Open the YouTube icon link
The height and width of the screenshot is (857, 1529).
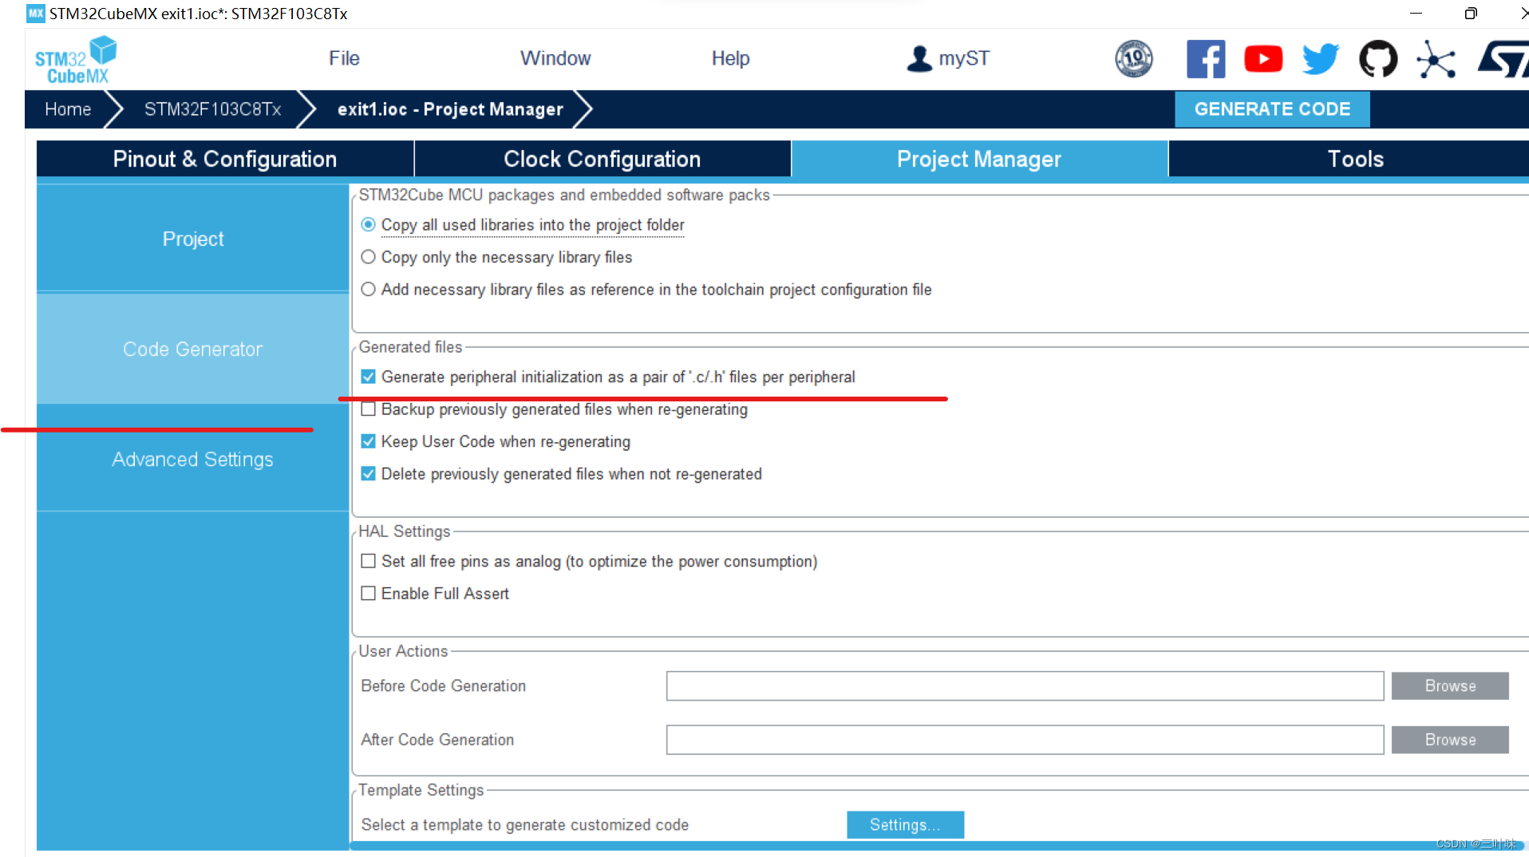1263,59
